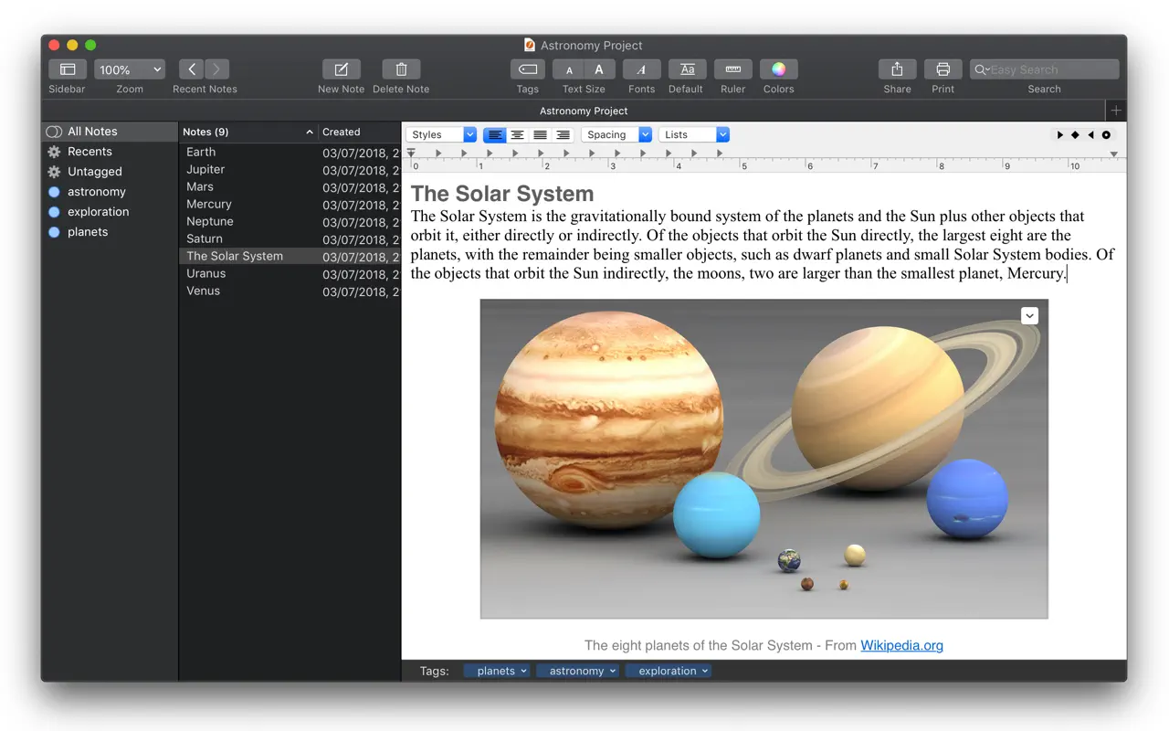Add a new tab with plus button
Screen dimensions: 1169x731
[x=1115, y=111]
